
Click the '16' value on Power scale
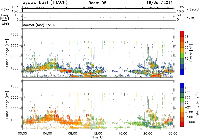point(186,53)
